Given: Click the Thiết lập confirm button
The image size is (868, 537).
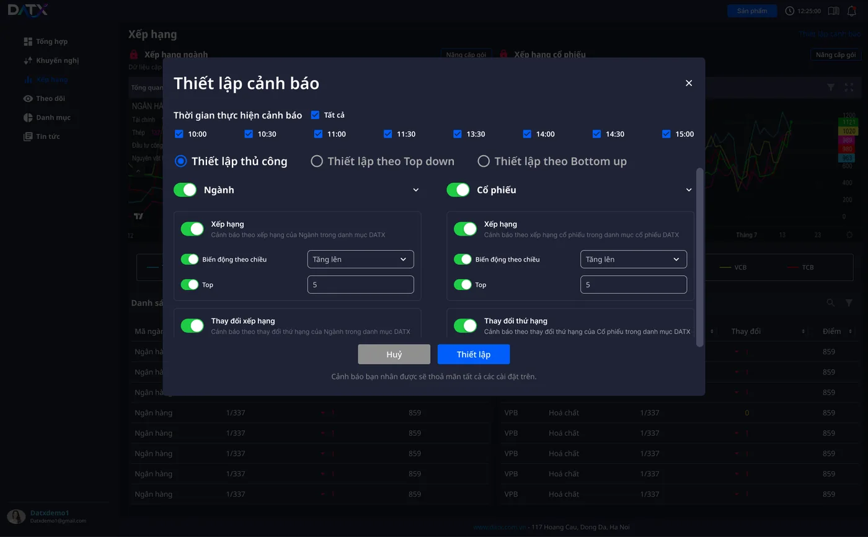Looking at the screenshot, I should tap(474, 354).
